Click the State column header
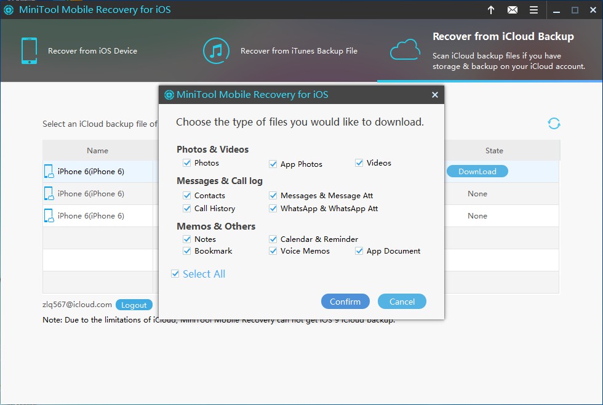This screenshot has width=603, height=405. (494, 151)
